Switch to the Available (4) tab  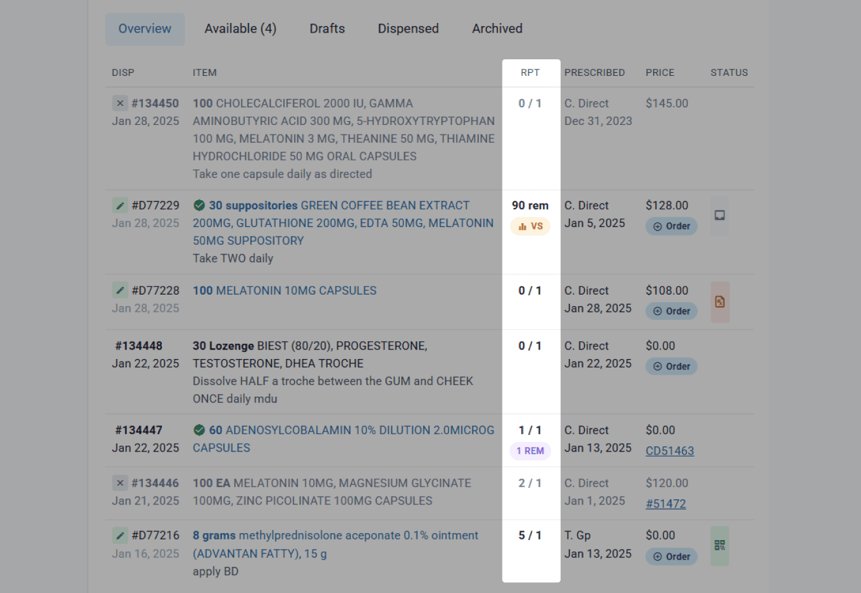point(240,29)
